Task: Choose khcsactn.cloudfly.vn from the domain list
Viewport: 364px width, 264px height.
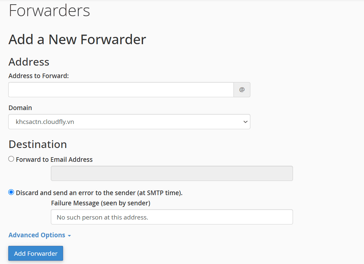Action: [129, 122]
